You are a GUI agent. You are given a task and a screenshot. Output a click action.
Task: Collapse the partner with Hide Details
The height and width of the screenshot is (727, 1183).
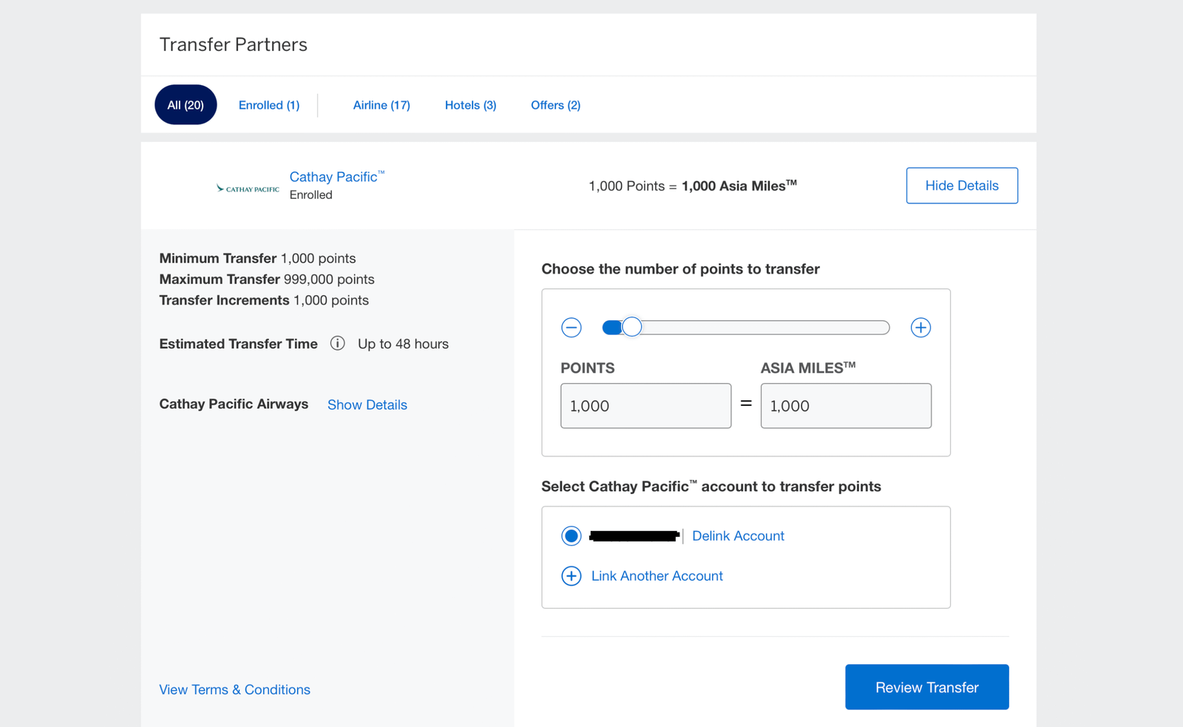(961, 186)
